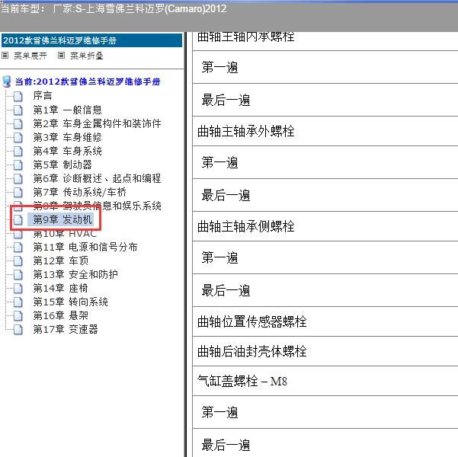Click the page icon next to 序言

coord(18,96)
